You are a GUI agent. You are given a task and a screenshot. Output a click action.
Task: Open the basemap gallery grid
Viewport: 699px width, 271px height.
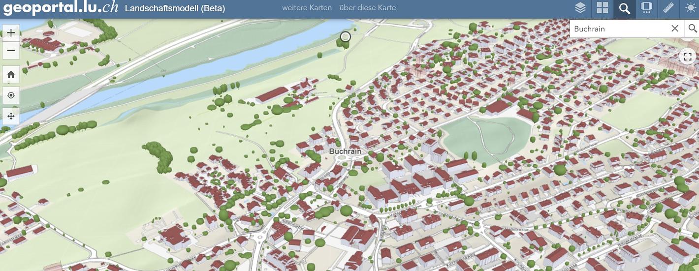(x=603, y=8)
